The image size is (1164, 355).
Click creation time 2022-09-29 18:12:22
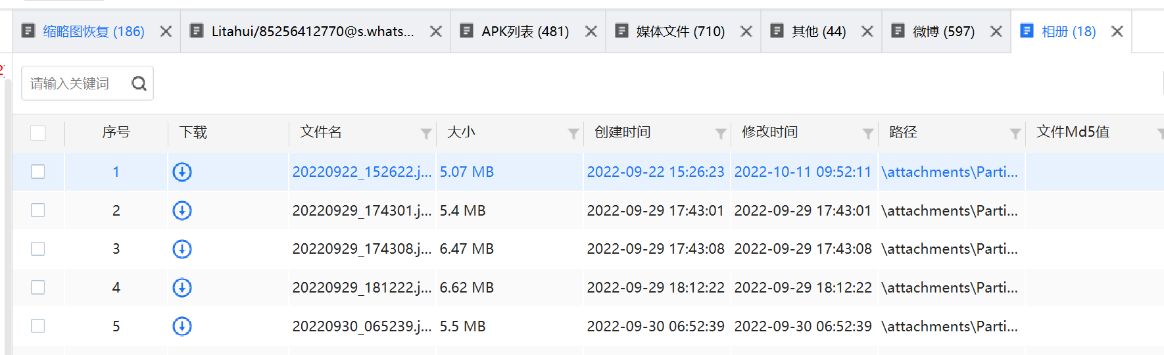point(656,287)
